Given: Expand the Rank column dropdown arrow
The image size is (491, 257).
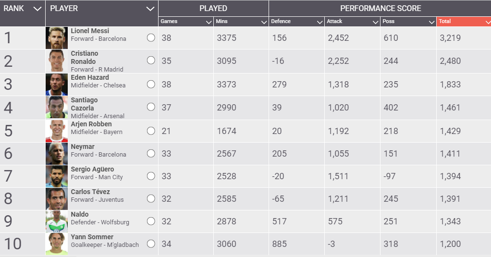Looking at the screenshot, I should coord(37,9).
